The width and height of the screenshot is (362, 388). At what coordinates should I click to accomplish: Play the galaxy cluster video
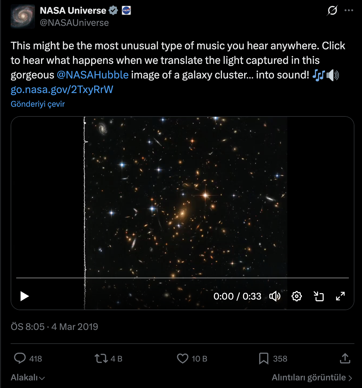point(25,296)
